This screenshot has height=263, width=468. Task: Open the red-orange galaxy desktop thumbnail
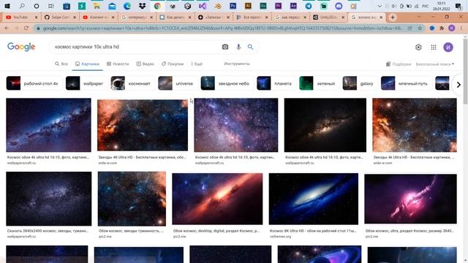coord(217,199)
